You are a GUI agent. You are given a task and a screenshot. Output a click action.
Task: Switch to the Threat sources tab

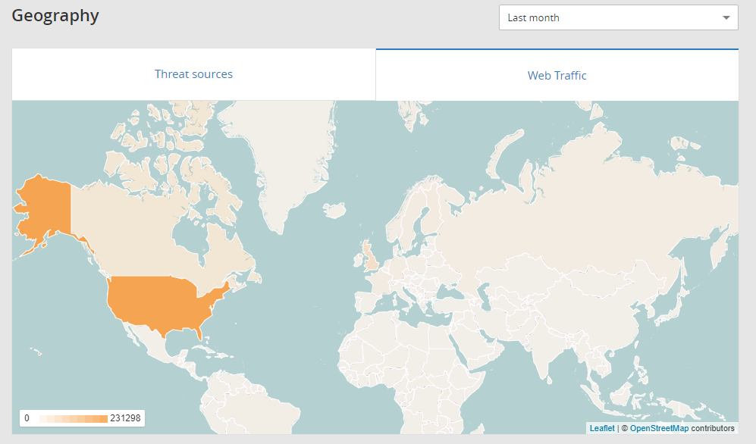[x=194, y=74]
